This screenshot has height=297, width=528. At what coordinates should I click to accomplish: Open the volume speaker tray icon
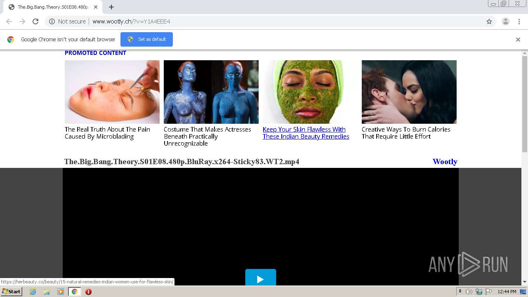tap(469, 292)
